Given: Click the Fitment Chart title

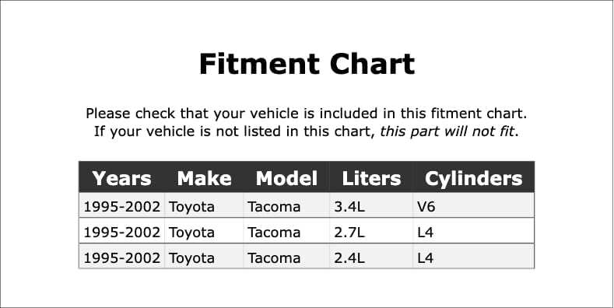Looking at the screenshot, I should coord(307,64).
